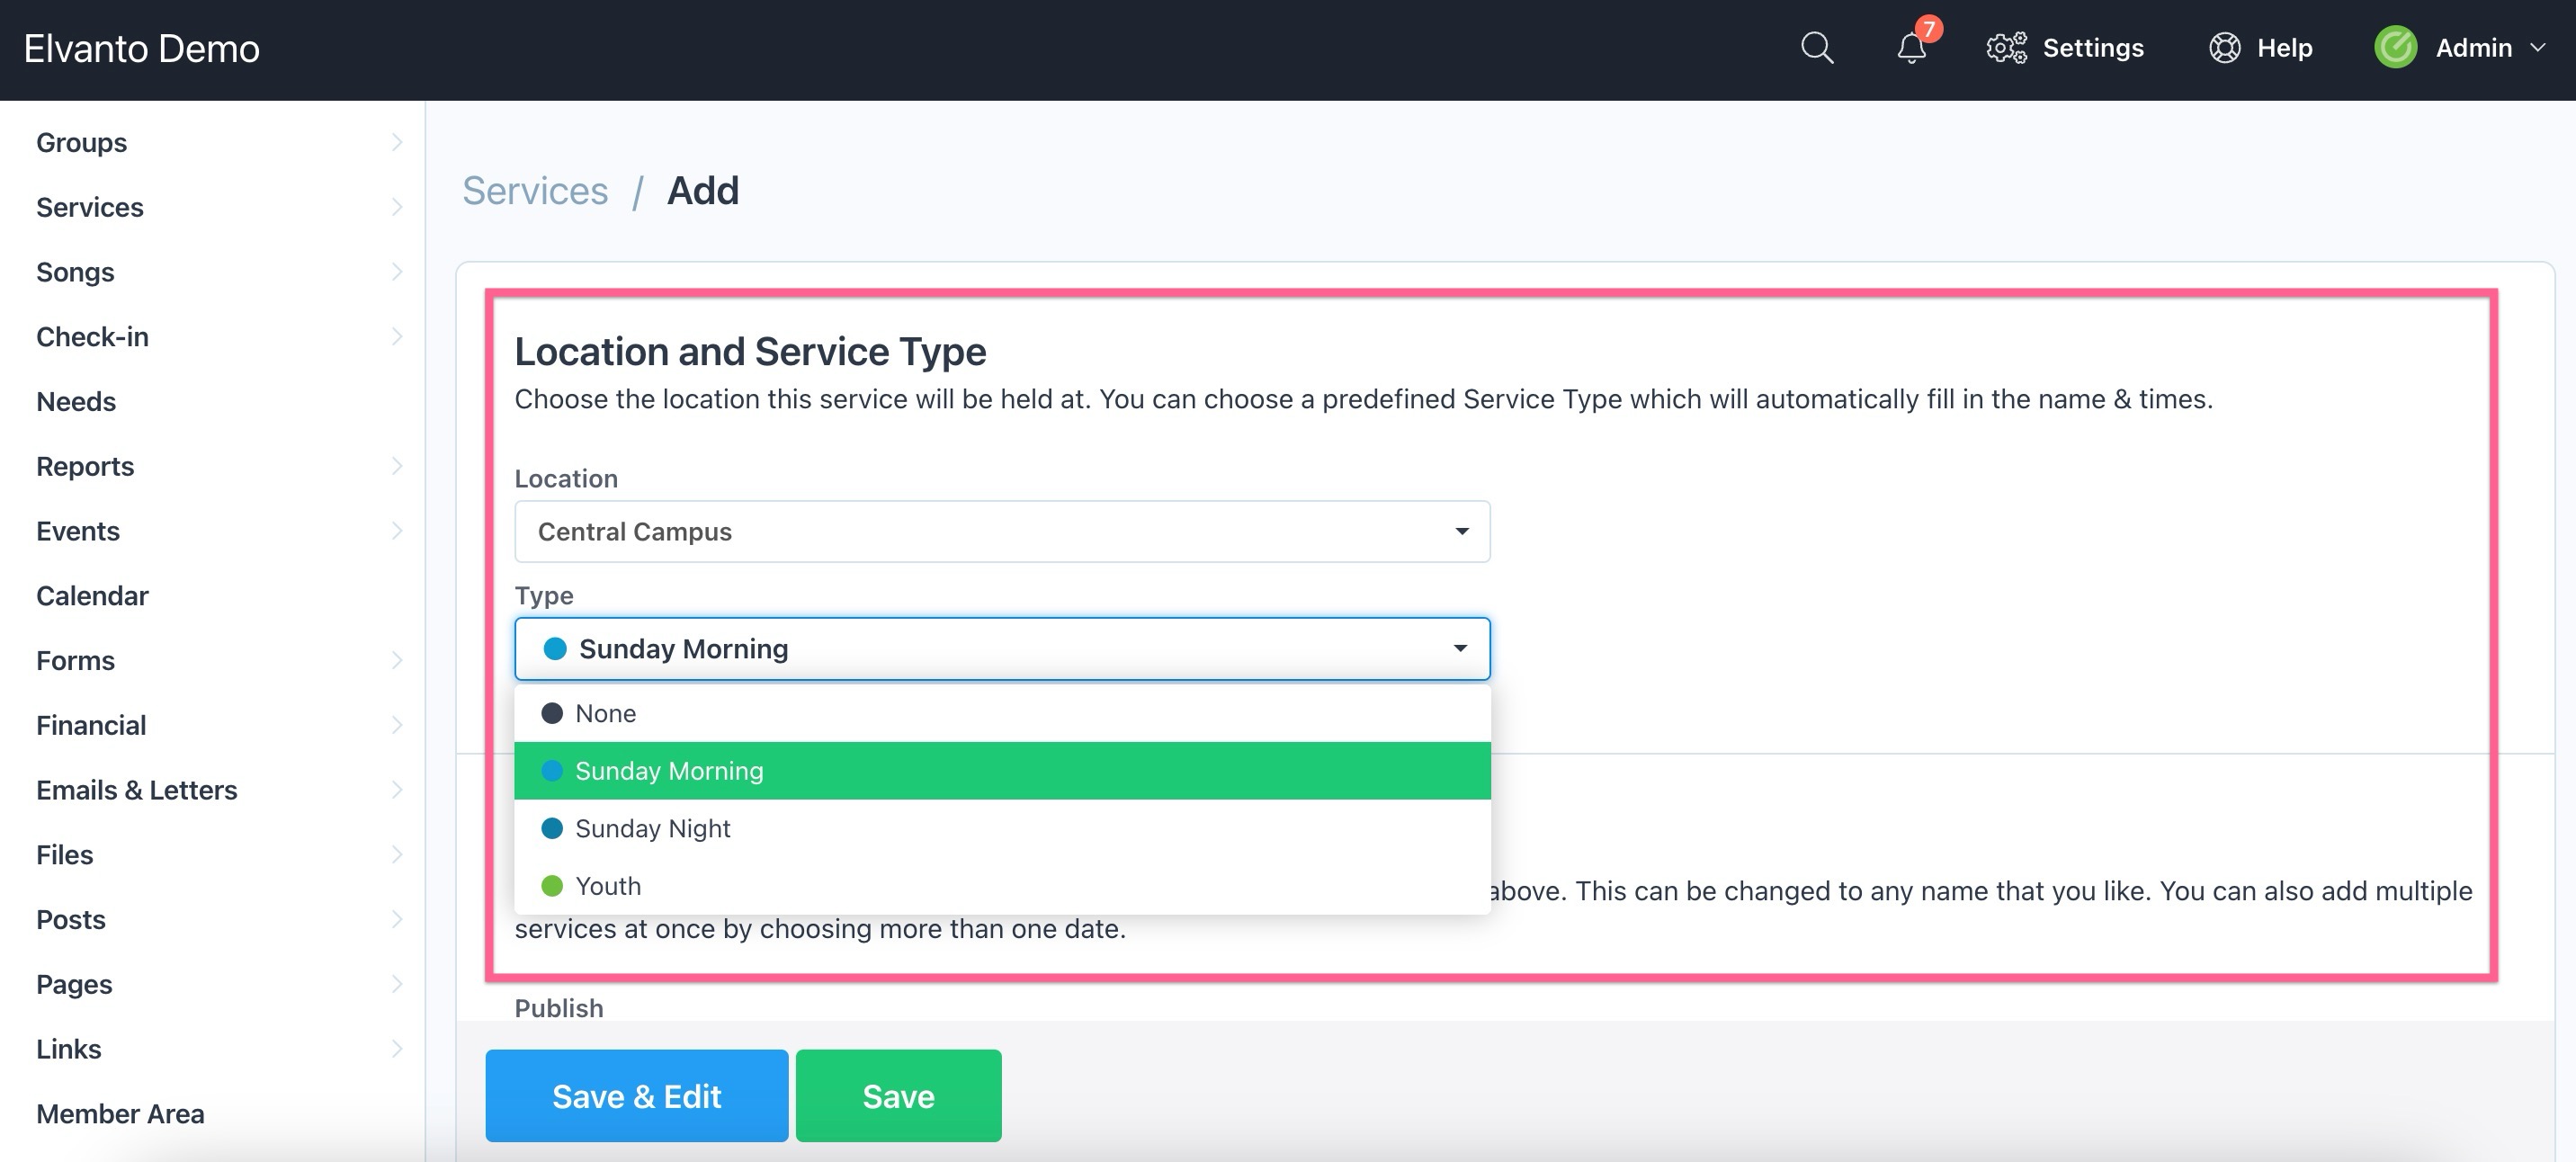Open Emails & Letters in the sidebar
This screenshot has width=2576, height=1162.
[137, 790]
